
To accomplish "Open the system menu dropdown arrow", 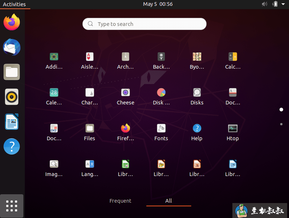I will tap(283, 4).
